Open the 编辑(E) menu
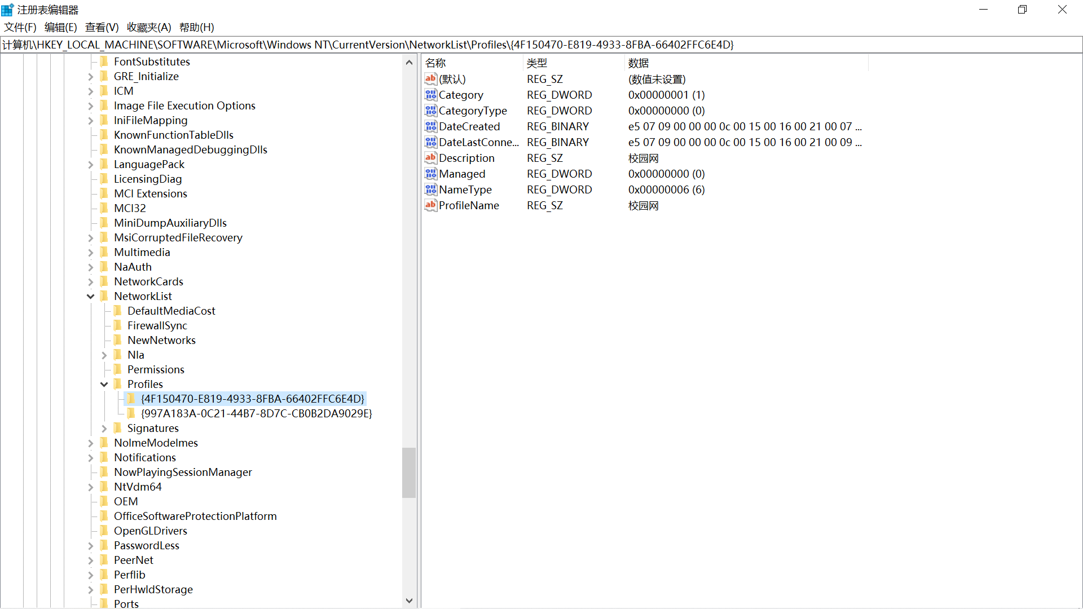Image resolution: width=1083 pixels, height=609 pixels. (60, 27)
